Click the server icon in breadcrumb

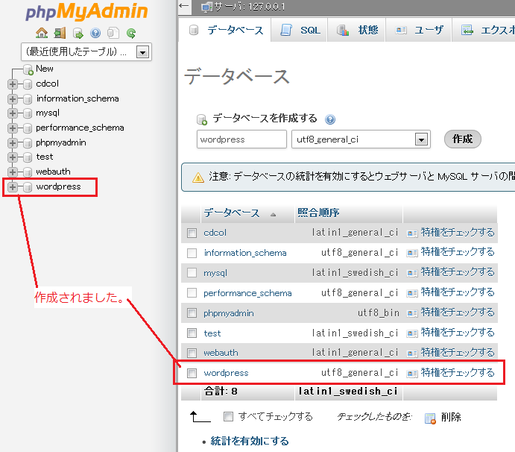coord(206,7)
